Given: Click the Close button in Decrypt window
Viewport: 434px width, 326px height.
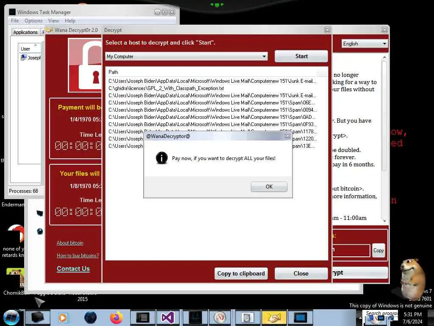Looking at the screenshot, I should [x=301, y=273].
